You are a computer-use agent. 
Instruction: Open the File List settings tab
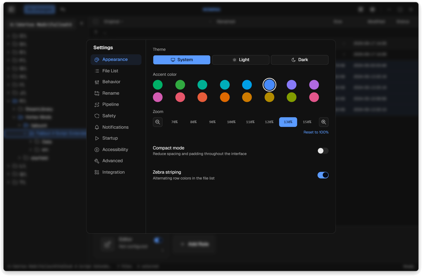tap(110, 71)
